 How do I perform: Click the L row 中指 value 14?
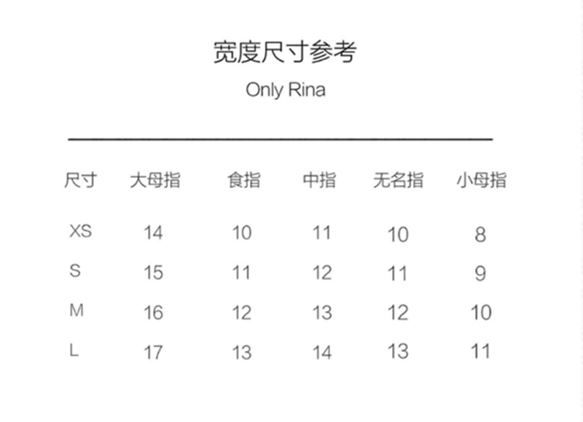pyautogui.click(x=321, y=352)
